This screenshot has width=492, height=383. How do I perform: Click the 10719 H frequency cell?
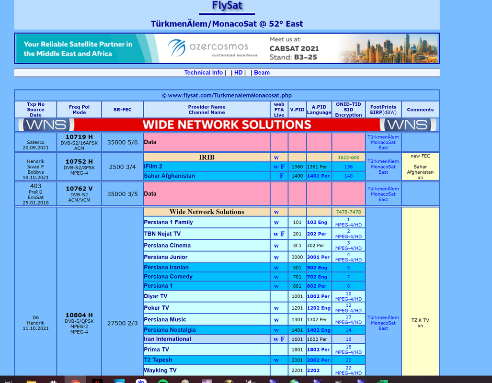point(79,142)
